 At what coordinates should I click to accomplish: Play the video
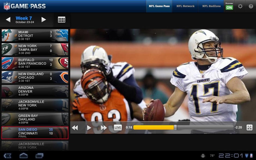89,127
